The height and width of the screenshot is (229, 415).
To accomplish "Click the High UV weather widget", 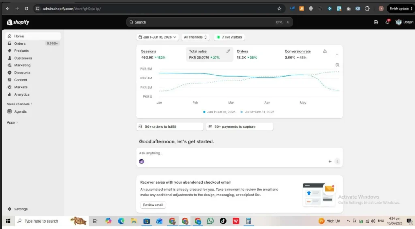I will (329, 221).
